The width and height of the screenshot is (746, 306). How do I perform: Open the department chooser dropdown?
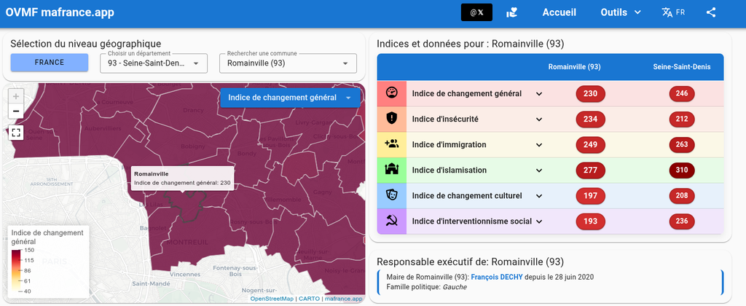(x=154, y=63)
